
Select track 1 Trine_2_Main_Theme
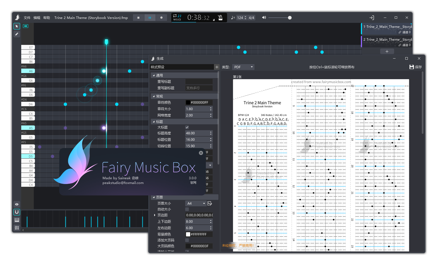[387, 29]
